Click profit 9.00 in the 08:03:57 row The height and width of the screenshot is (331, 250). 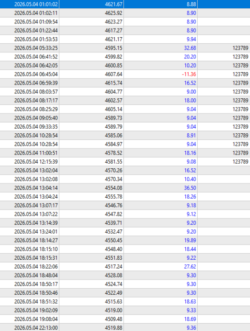click(191, 92)
